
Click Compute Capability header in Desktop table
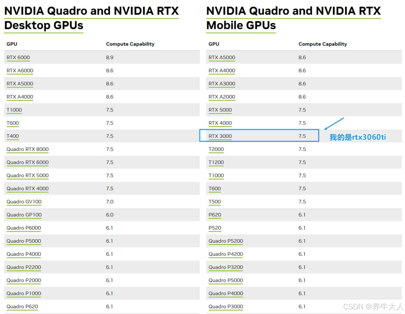(x=130, y=44)
